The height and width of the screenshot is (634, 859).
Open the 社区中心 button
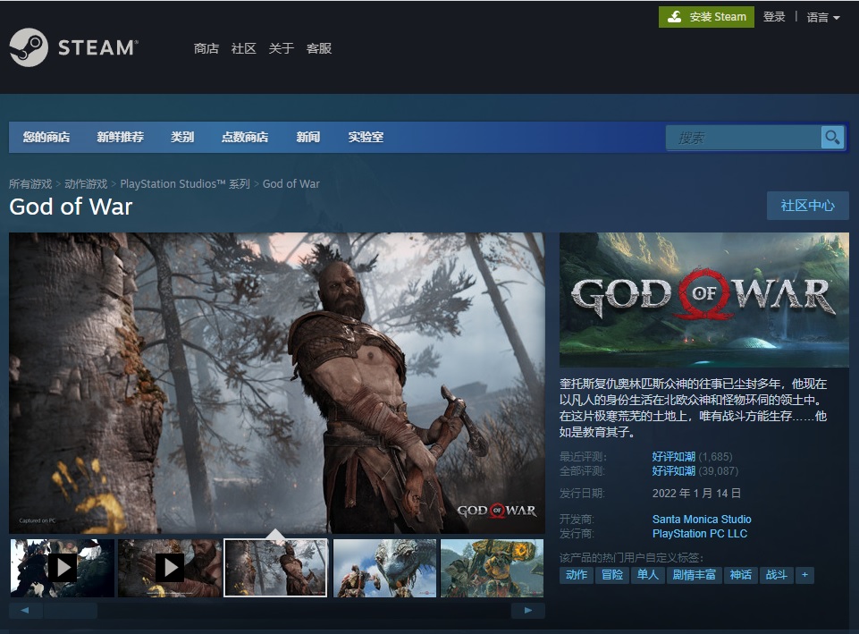click(807, 206)
